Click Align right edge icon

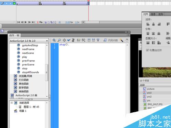coord(159,24)
